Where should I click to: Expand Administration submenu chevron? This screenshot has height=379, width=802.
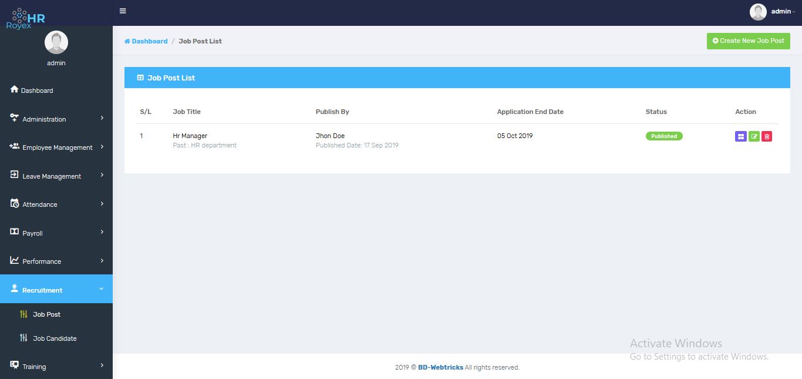[x=102, y=118]
